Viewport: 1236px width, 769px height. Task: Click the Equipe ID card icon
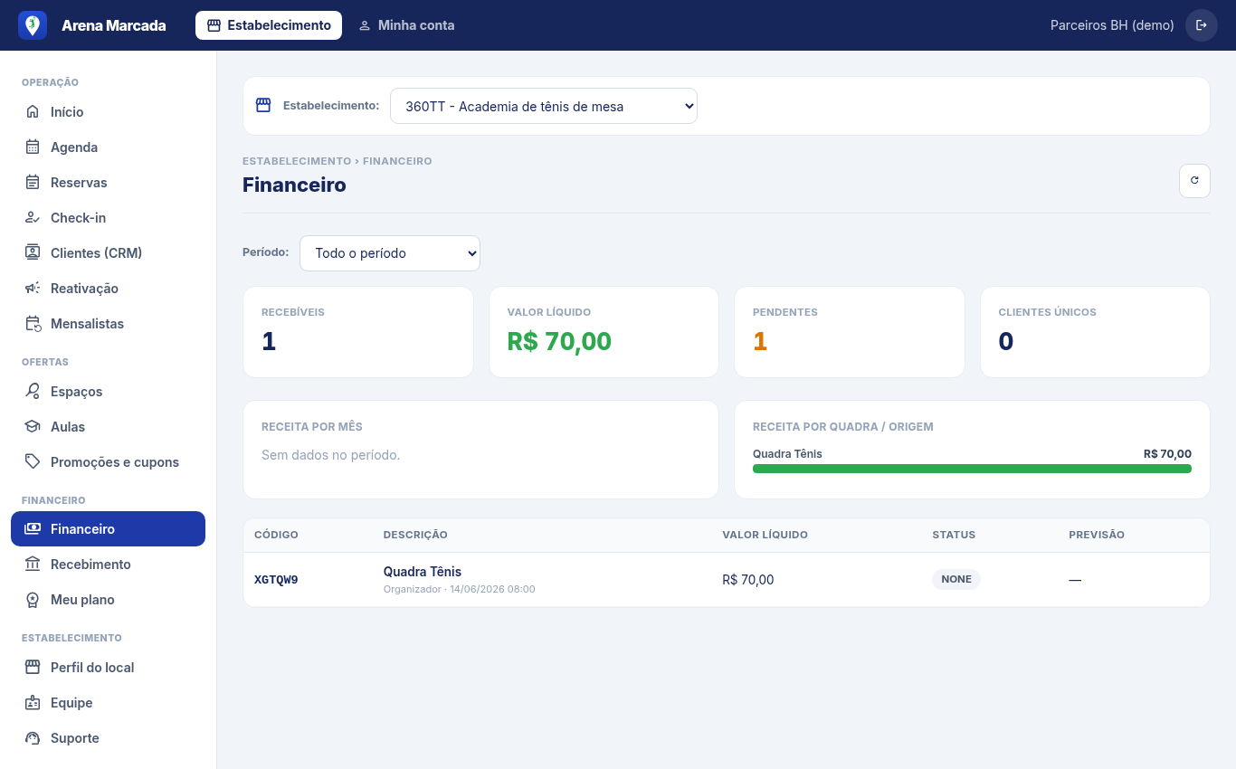(x=33, y=703)
